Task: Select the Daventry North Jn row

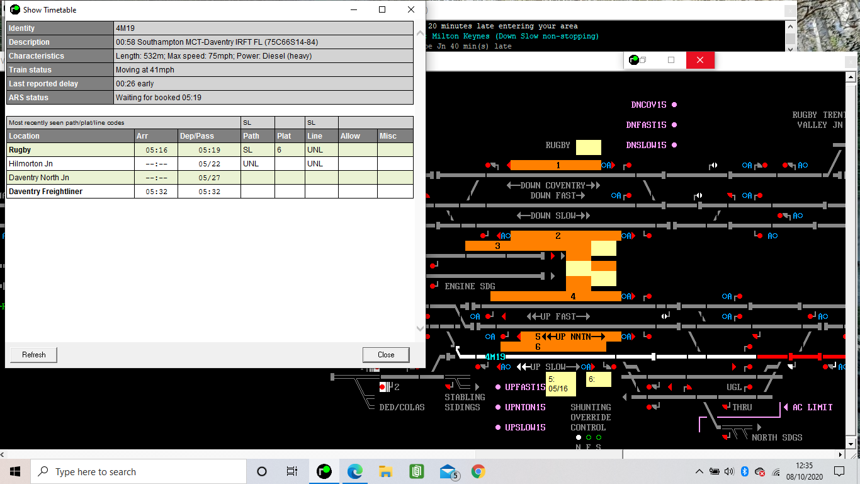Action: coord(210,178)
